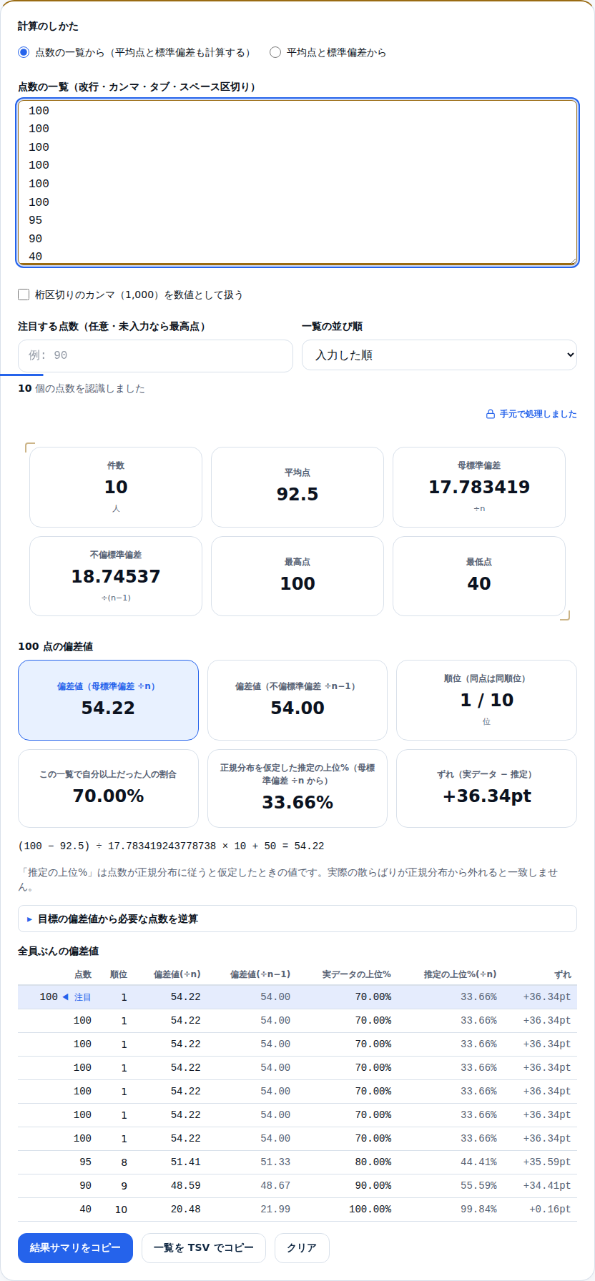Viewport: 595px width, 1281px height.
Task: Click the 実データの上位% column header
Action: [x=356, y=974]
